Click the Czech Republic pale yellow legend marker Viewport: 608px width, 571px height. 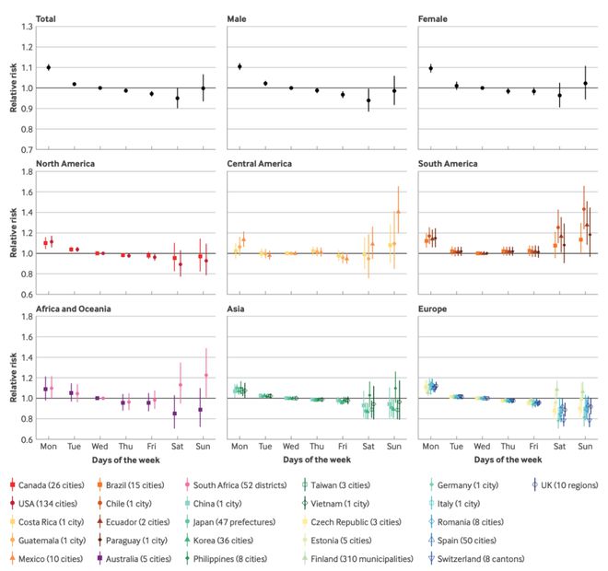pyautogui.click(x=305, y=522)
